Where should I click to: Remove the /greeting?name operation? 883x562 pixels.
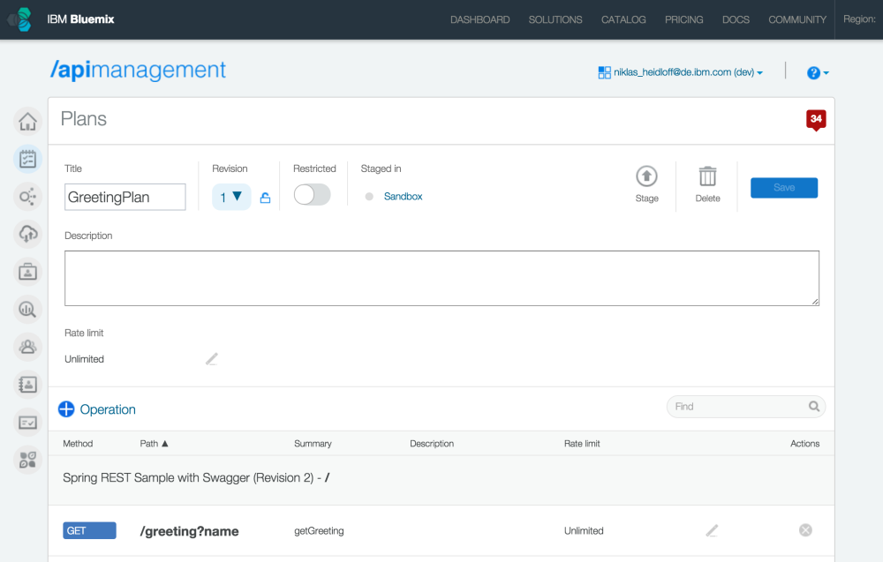(806, 530)
